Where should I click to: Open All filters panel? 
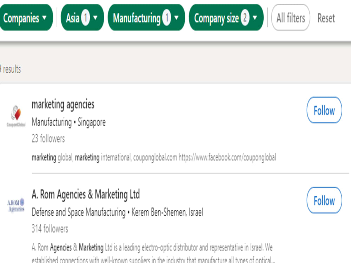tap(291, 18)
